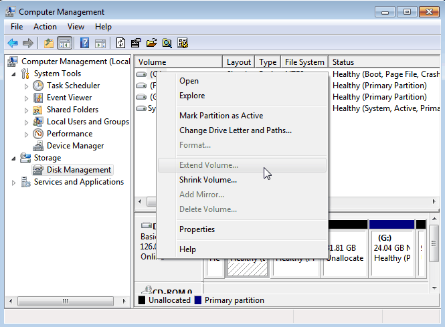This screenshot has height=327, width=445.
Task: Click the Forward arrow toolbar icon
Action: tap(28, 43)
